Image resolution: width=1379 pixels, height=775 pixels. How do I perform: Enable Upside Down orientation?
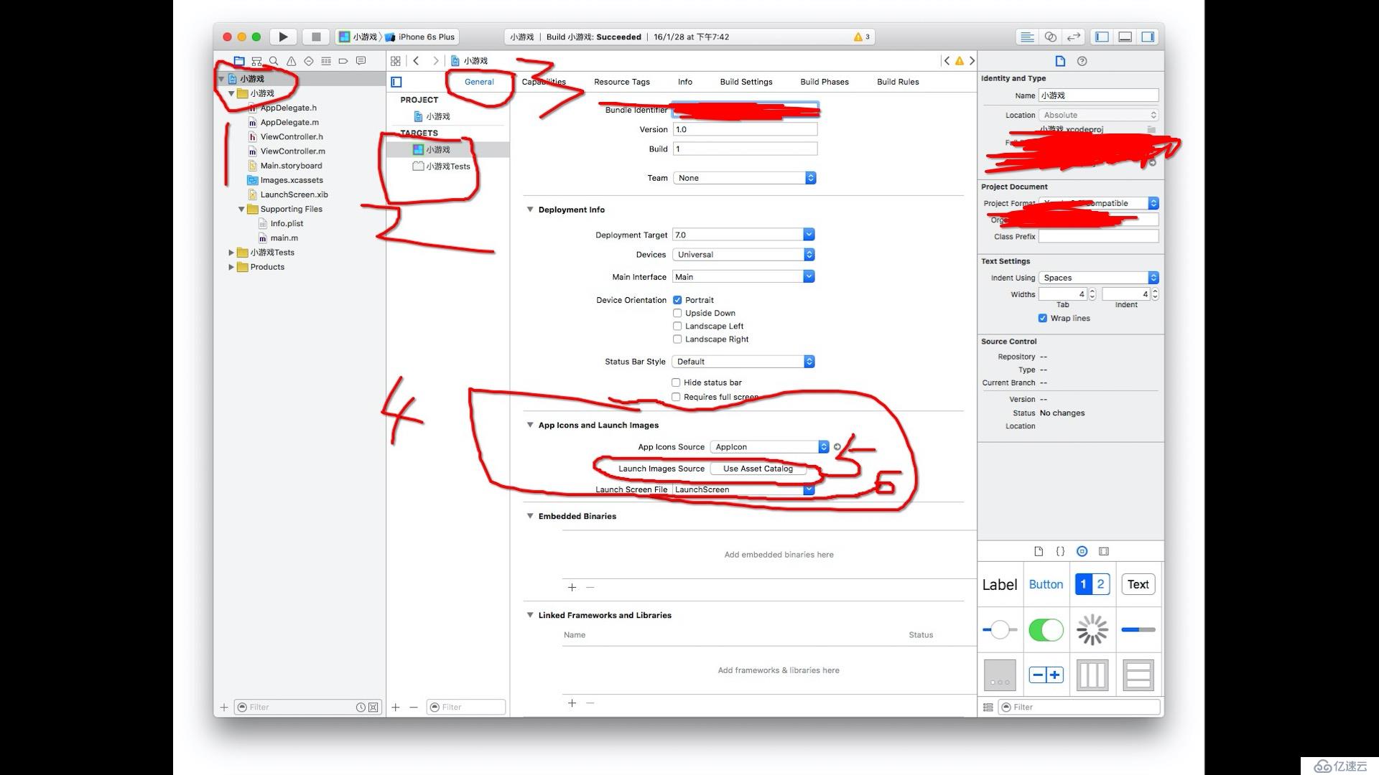677,313
